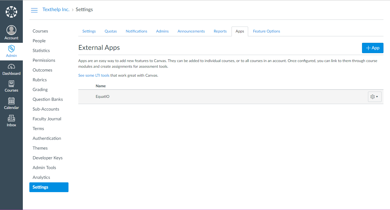The width and height of the screenshot is (390, 210).
Task: Click the add App button
Action: pyautogui.click(x=373, y=48)
